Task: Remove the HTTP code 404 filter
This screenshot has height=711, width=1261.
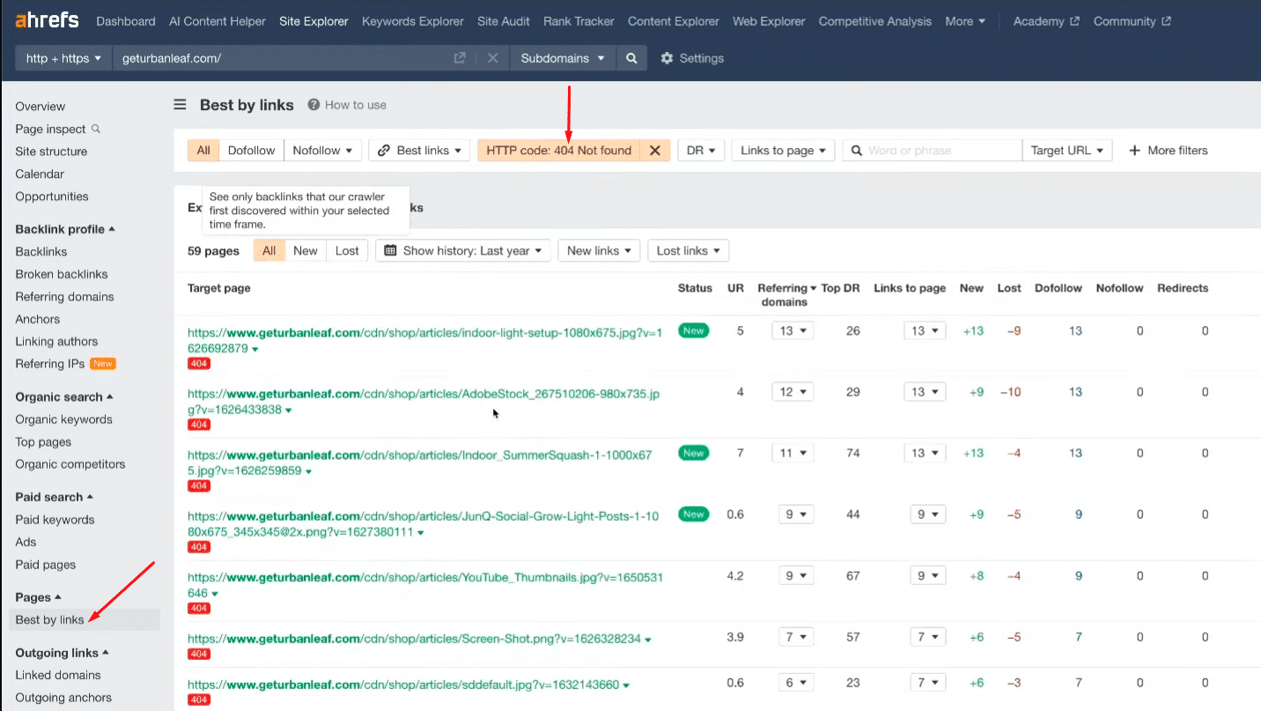Action: point(654,151)
